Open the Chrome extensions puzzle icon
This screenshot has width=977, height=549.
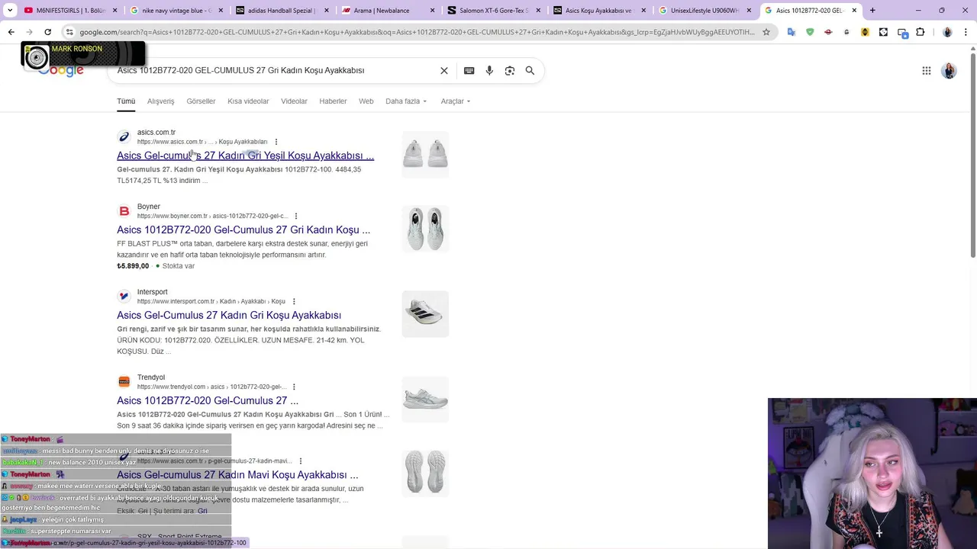pos(920,32)
